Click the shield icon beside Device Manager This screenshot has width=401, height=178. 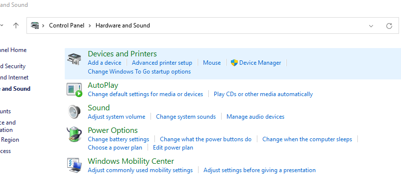pyautogui.click(x=234, y=63)
